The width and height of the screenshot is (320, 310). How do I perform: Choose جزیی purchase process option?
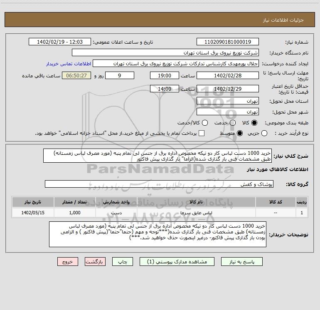click(x=264, y=133)
